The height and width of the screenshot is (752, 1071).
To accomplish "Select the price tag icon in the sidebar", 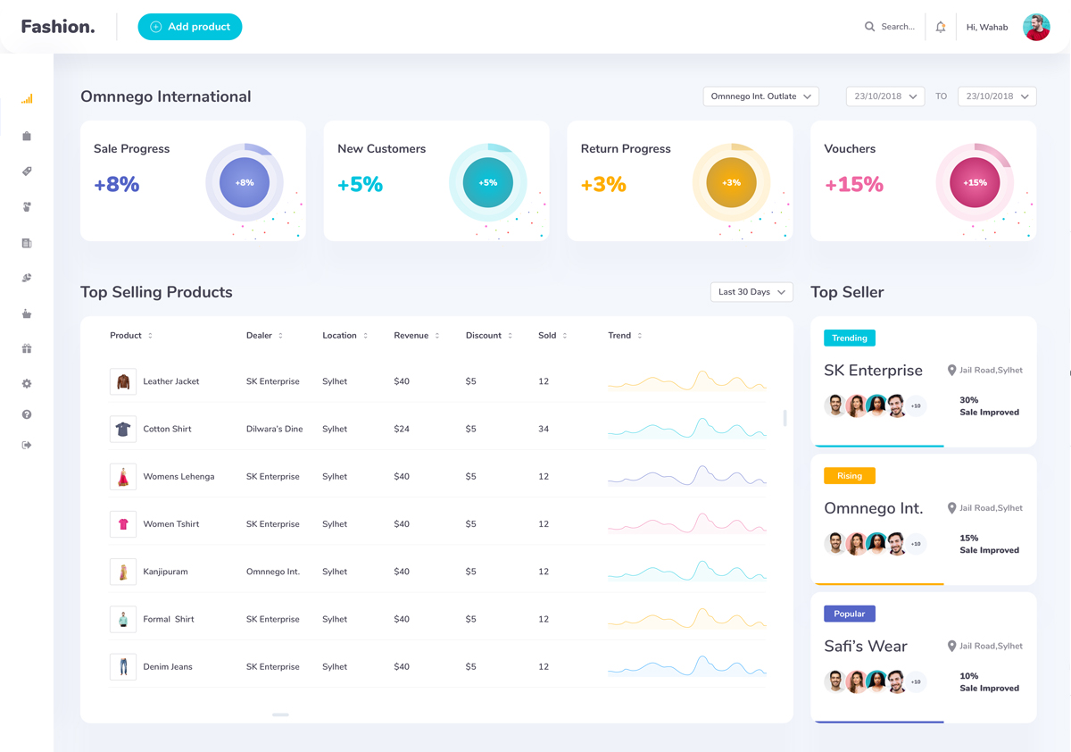I will coord(26,171).
